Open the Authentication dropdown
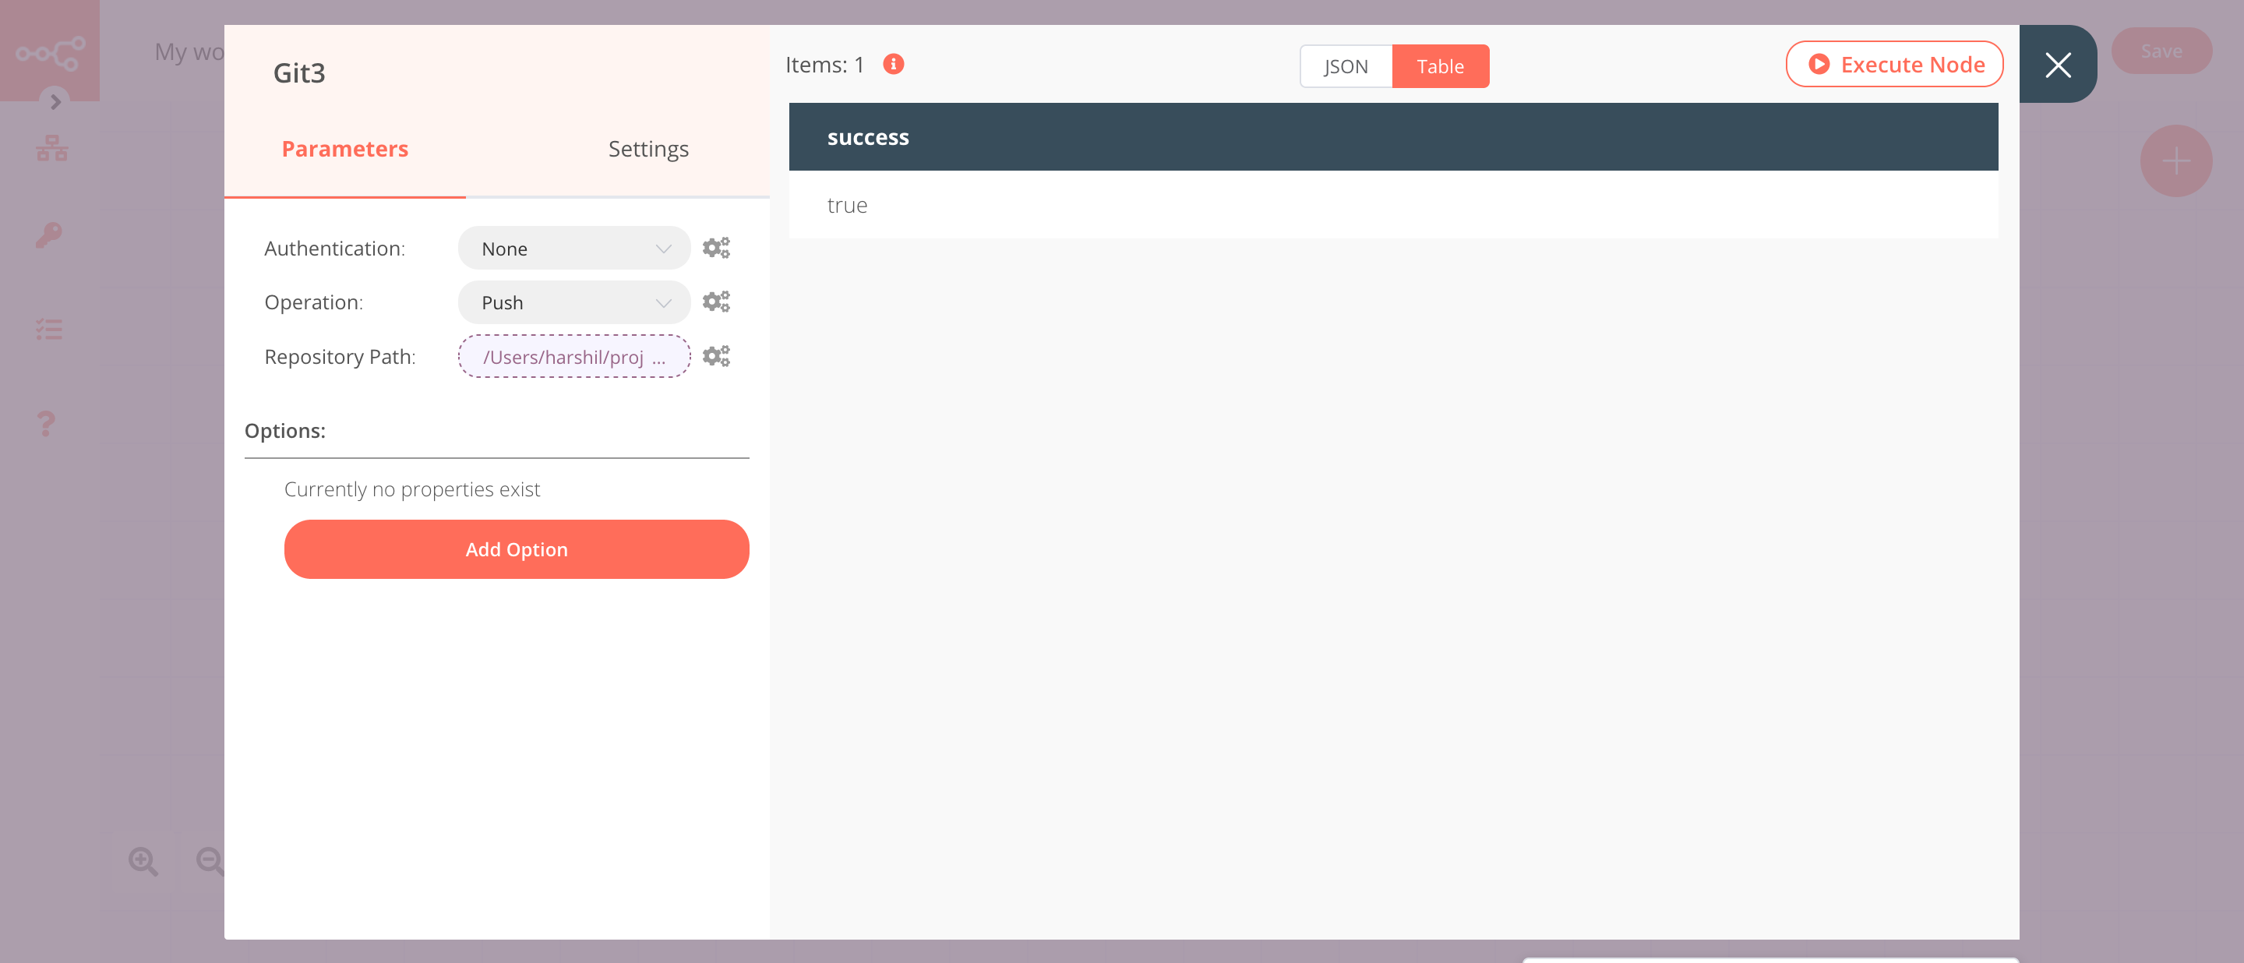This screenshot has width=2244, height=963. point(573,248)
